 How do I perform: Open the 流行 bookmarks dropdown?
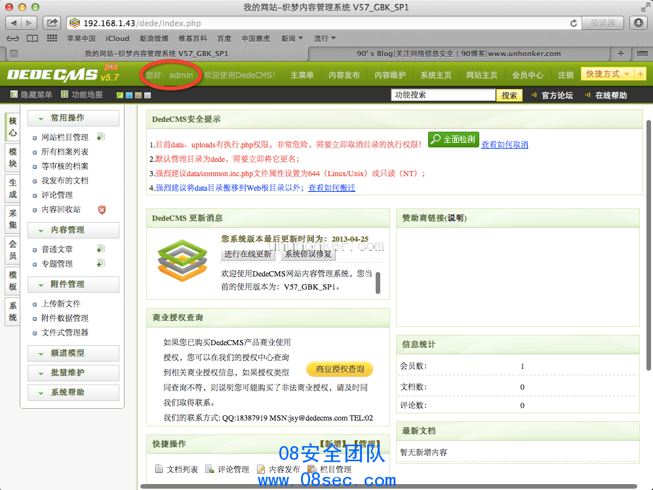[325, 39]
